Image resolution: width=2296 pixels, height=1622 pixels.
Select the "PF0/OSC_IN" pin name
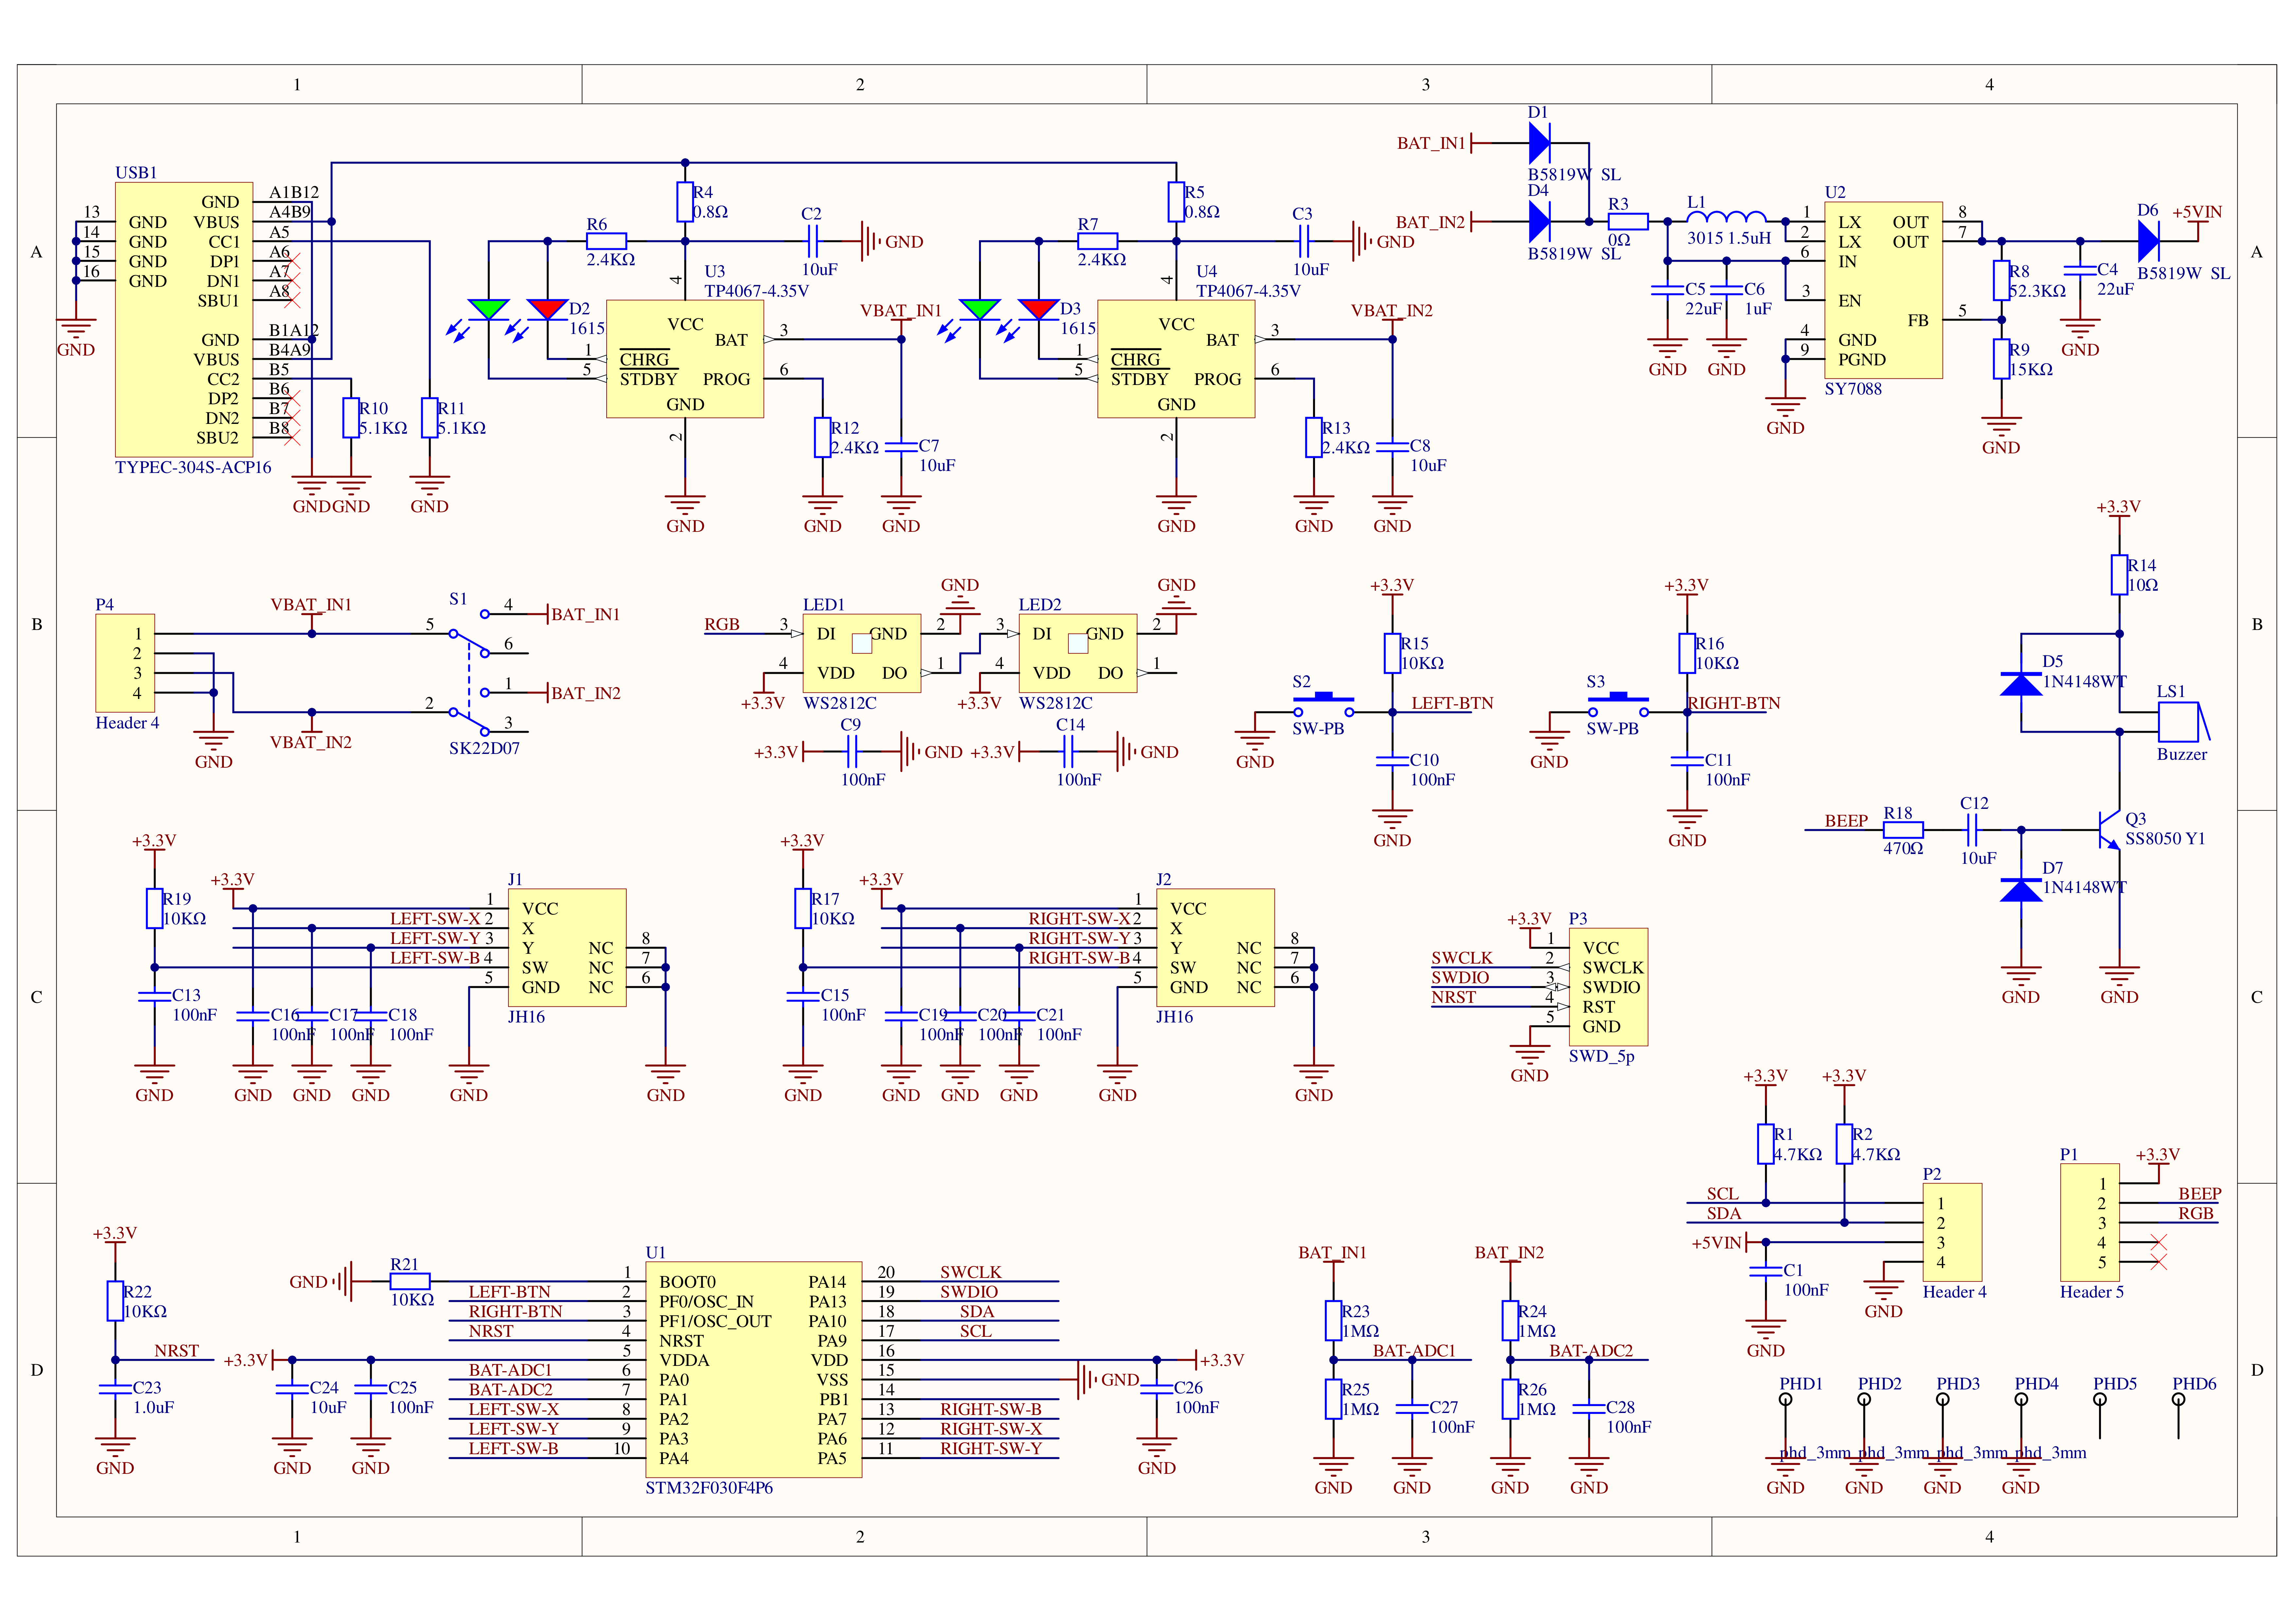706,1301
